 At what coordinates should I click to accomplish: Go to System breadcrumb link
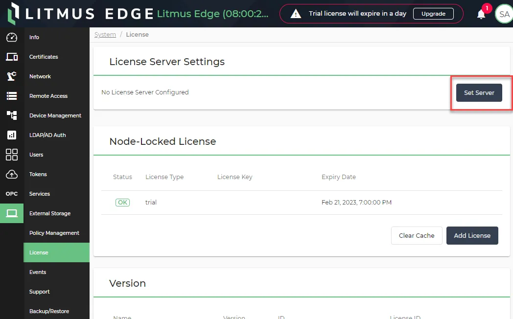pyautogui.click(x=105, y=35)
